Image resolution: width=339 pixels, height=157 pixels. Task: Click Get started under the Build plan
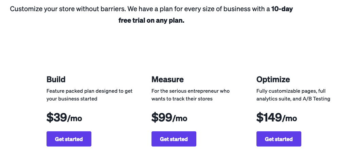69,139
